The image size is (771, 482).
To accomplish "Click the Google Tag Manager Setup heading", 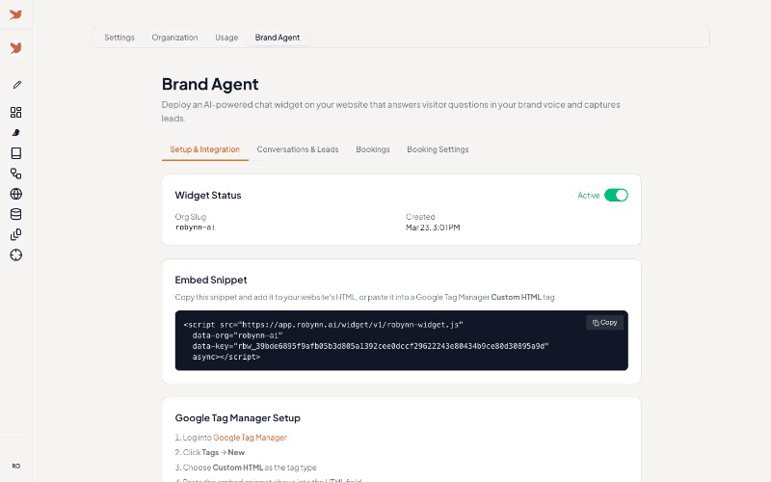I will [237, 418].
